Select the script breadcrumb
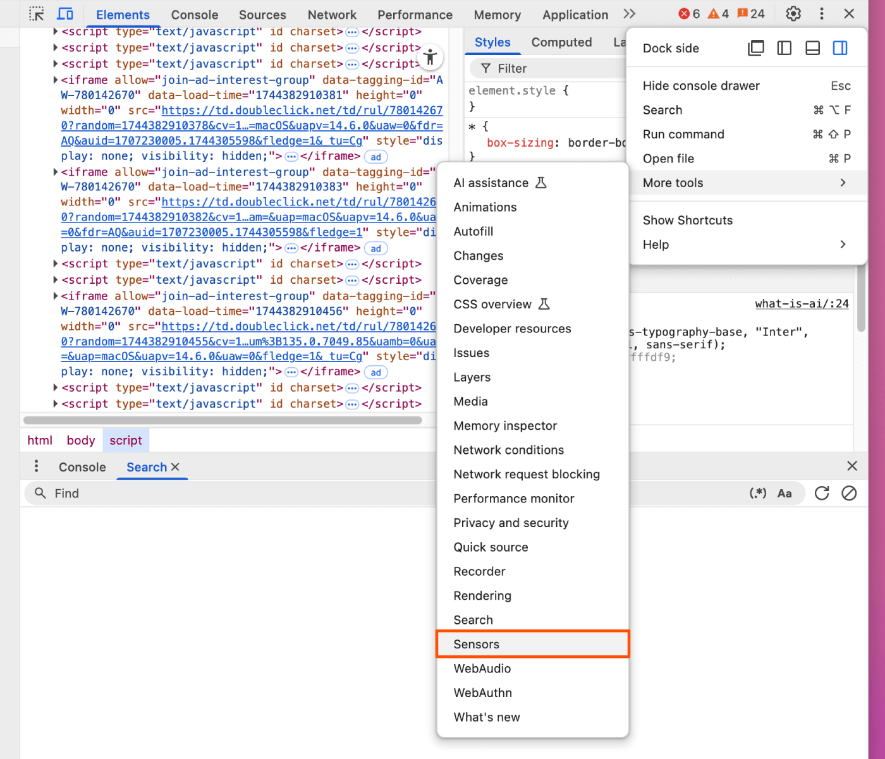This screenshot has height=759, width=885. [126, 440]
